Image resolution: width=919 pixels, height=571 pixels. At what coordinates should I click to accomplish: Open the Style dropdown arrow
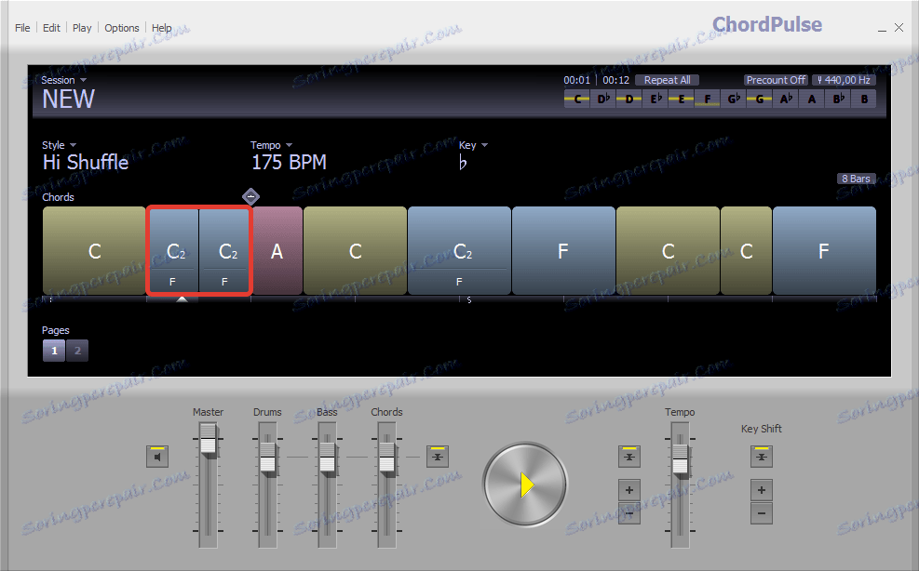point(74,145)
